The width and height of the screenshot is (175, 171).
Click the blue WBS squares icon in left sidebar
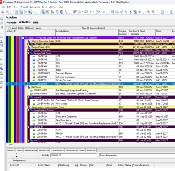coord(1,69)
